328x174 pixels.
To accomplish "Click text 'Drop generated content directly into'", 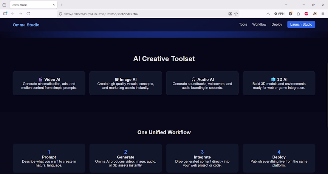I will coord(202,161).
